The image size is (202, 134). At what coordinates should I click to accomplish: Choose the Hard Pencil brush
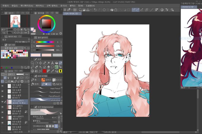(45, 88)
